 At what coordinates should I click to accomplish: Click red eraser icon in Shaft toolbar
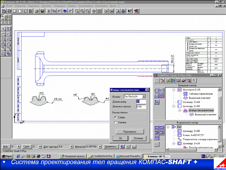(x=183, y=81)
